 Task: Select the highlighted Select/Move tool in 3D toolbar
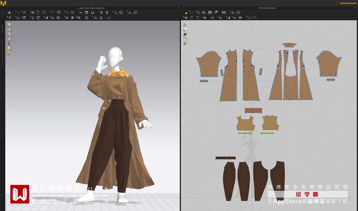[x=17, y=12]
